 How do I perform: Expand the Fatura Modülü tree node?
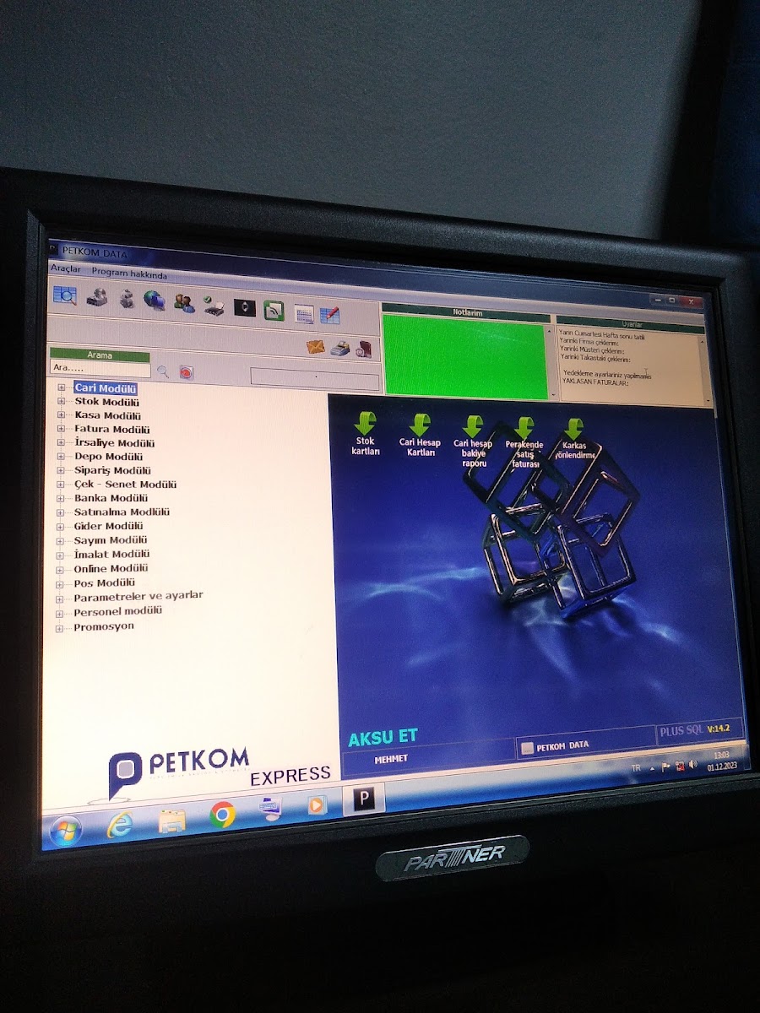(61, 430)
